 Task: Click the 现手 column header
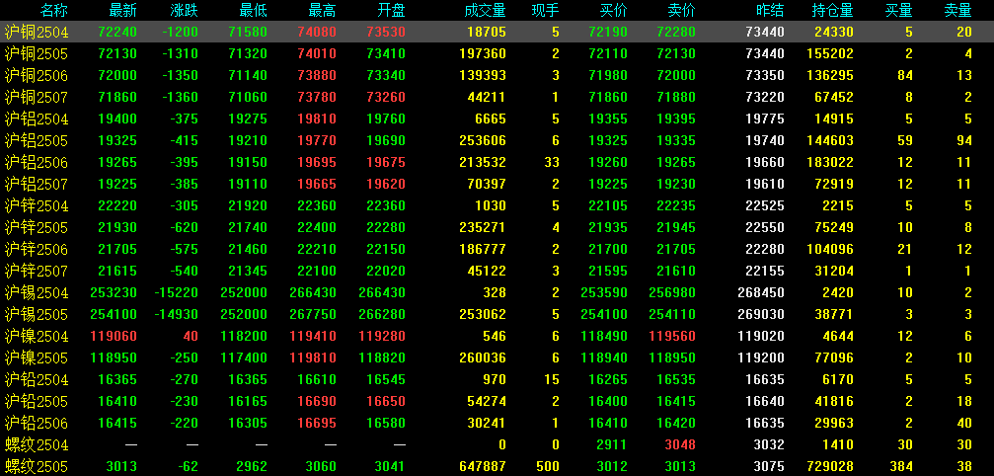[546, 10]
